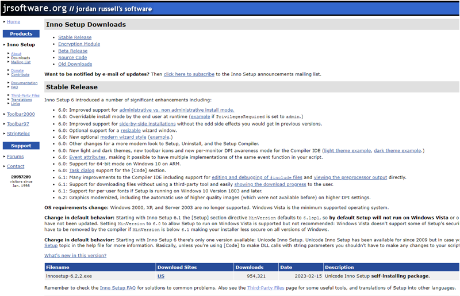Jump to Encryption Module section link

[79, 44]
